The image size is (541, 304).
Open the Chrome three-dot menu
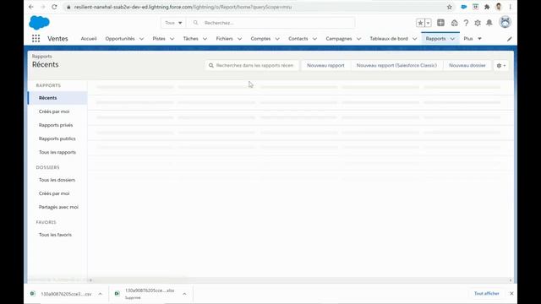[x=510, y=7]
